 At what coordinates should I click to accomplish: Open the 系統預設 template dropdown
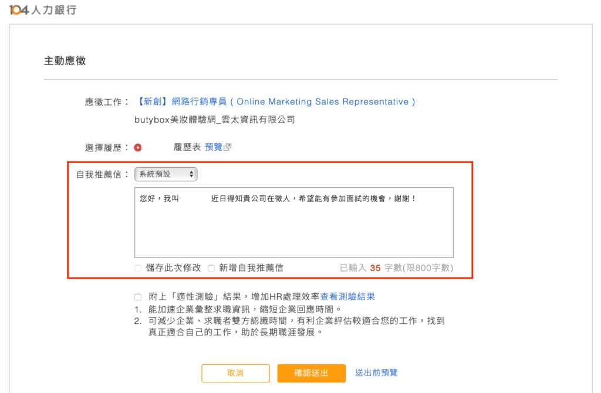[165, 174]
